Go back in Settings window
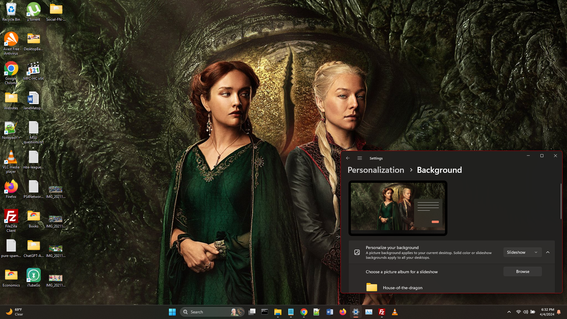 [348, 158]
